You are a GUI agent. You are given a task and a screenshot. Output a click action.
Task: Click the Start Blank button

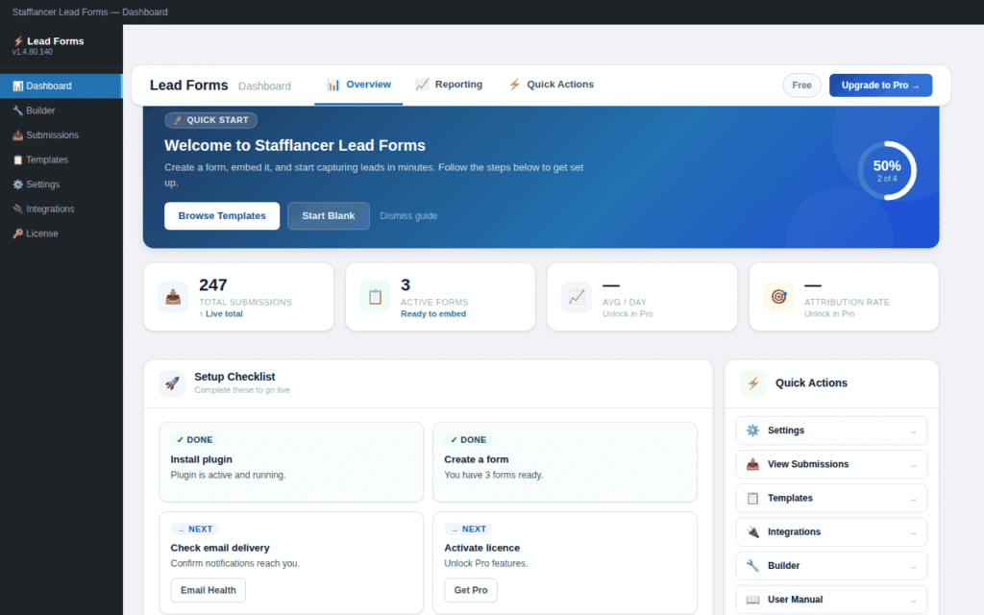329,216
